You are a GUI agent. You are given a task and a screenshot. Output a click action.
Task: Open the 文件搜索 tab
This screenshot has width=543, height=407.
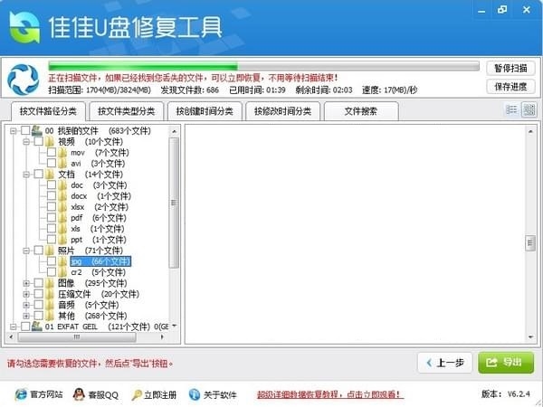[x=361, y=111]
